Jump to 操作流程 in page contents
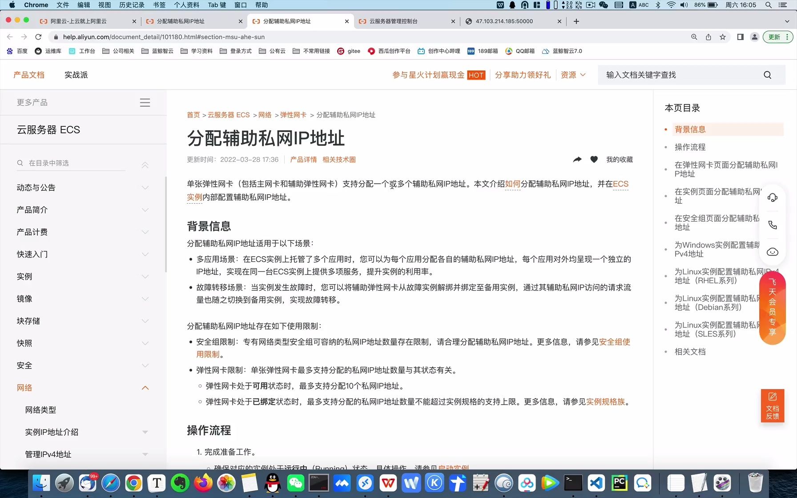 (x=690, y=147)
